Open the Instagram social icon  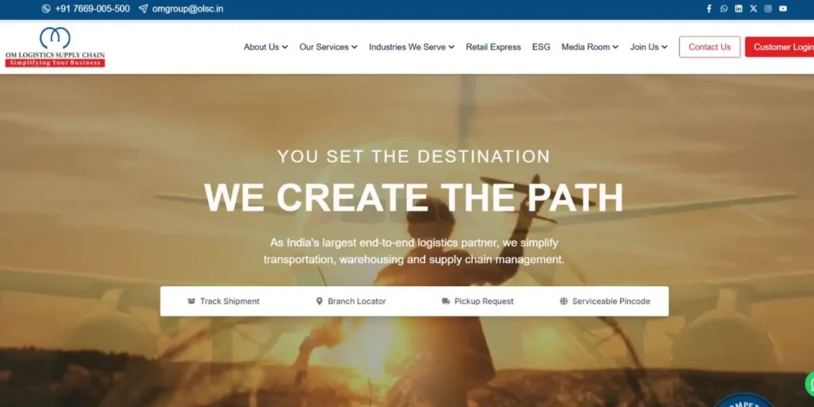tap(768, 9)
